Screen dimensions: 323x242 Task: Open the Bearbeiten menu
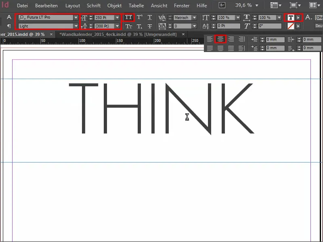coord(46,6)
